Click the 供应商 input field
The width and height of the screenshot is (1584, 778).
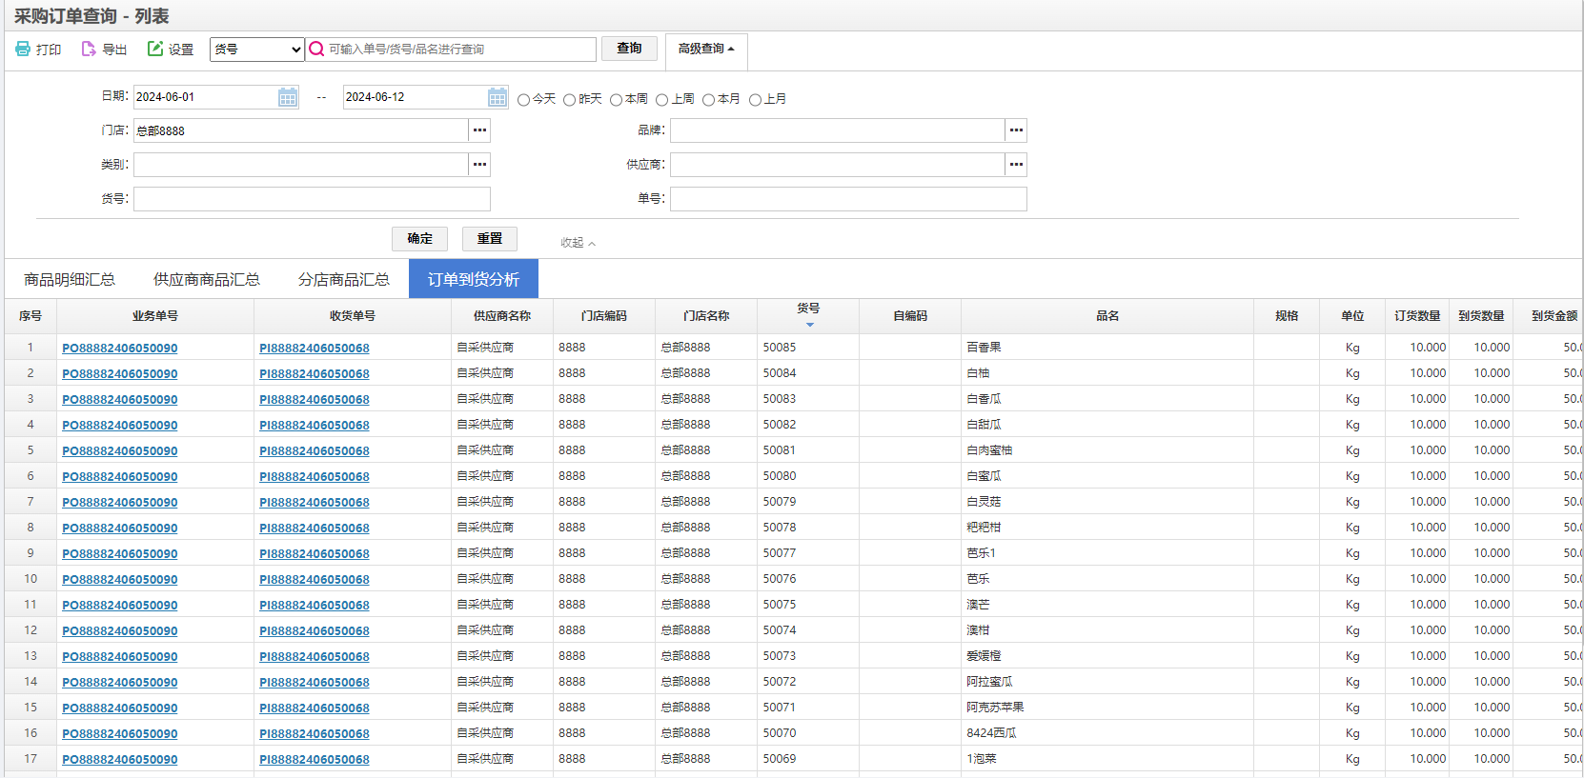(x=838, y=165)
